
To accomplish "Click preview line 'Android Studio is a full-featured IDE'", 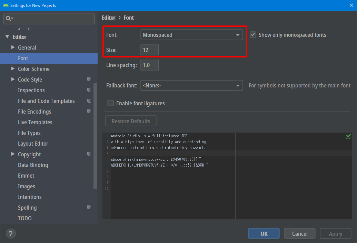I will click(x=149, y=136).
